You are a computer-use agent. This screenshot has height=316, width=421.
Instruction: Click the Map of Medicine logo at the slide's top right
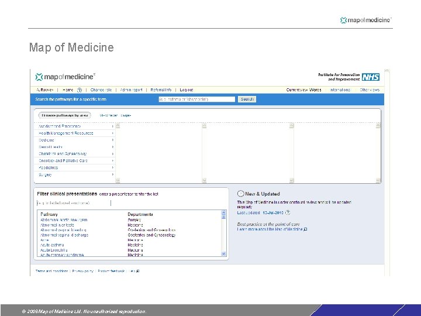(x=365, y=20)
